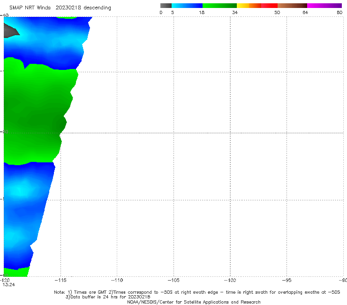
Task: Click the cyan low-wind area below the green band
Action: [21, 190]
